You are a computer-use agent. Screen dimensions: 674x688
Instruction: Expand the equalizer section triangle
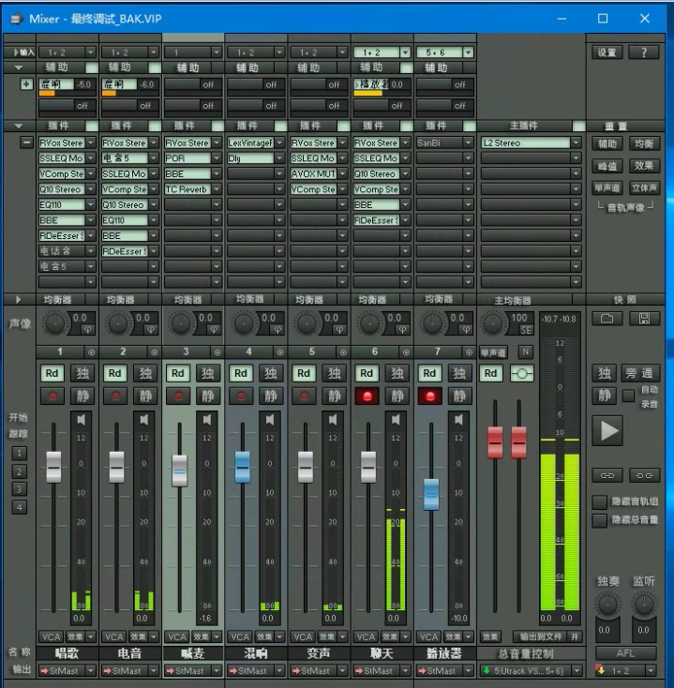pos(19,300)
